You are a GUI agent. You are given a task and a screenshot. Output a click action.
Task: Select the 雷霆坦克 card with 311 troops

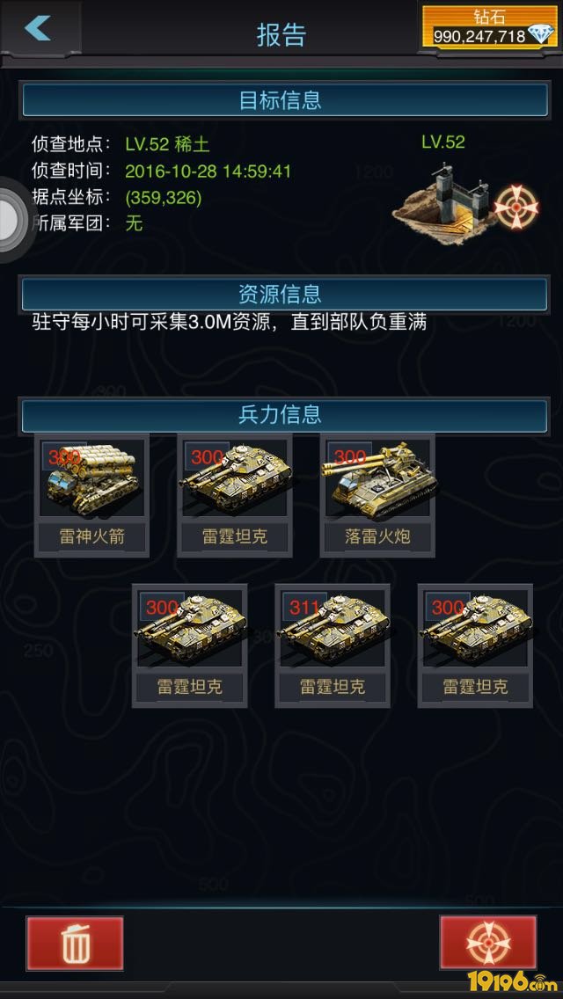[x=333, y=646]
